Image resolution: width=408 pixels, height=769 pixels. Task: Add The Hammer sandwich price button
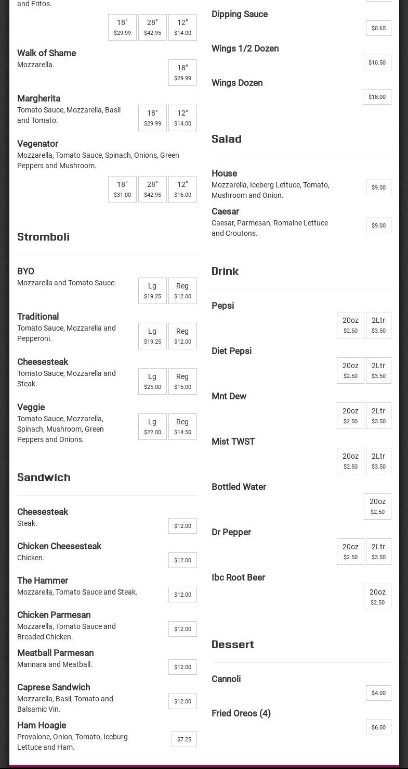[x=182, y=595]
